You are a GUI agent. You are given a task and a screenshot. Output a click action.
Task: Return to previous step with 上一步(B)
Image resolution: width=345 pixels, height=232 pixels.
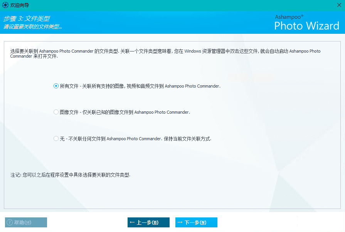[148, 222]
